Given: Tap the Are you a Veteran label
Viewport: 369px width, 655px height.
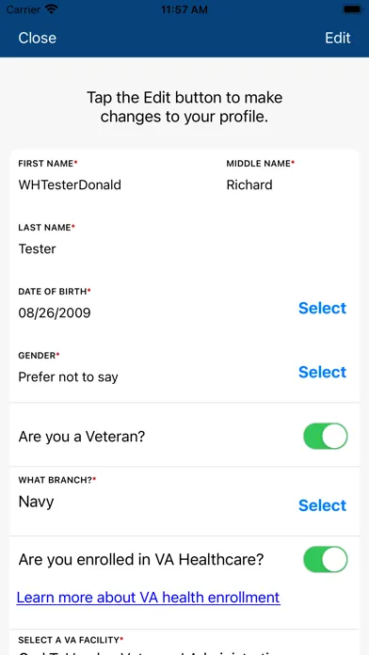Looking at the screenshot, I should (82, 437).
